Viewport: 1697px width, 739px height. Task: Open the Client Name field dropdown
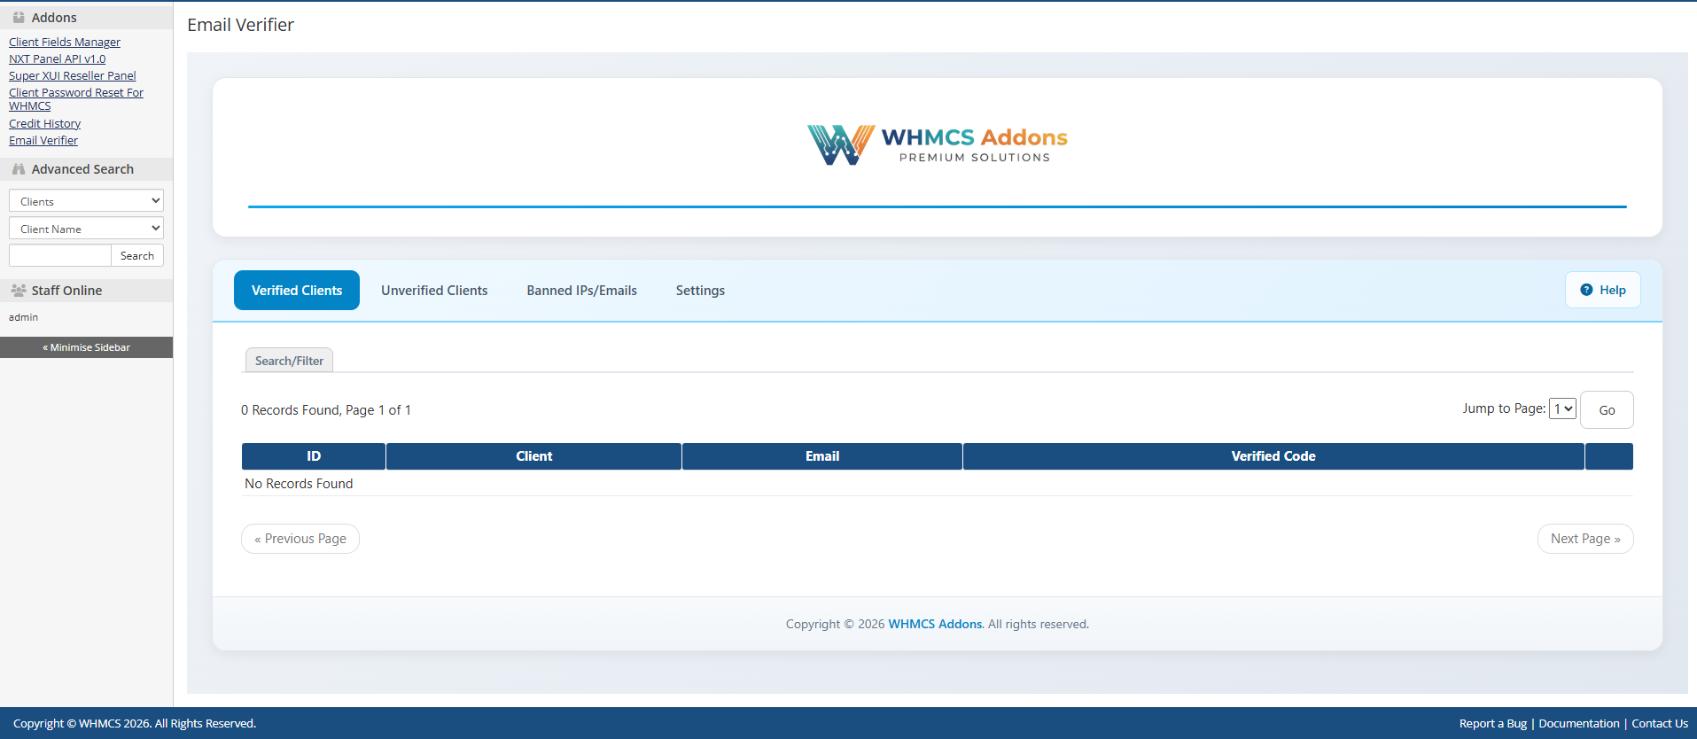pos(86,229)
